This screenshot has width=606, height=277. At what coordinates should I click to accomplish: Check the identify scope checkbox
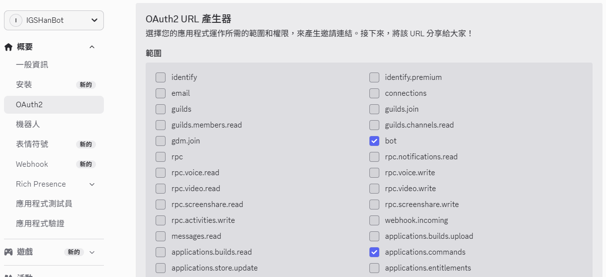tap(161, 77)
